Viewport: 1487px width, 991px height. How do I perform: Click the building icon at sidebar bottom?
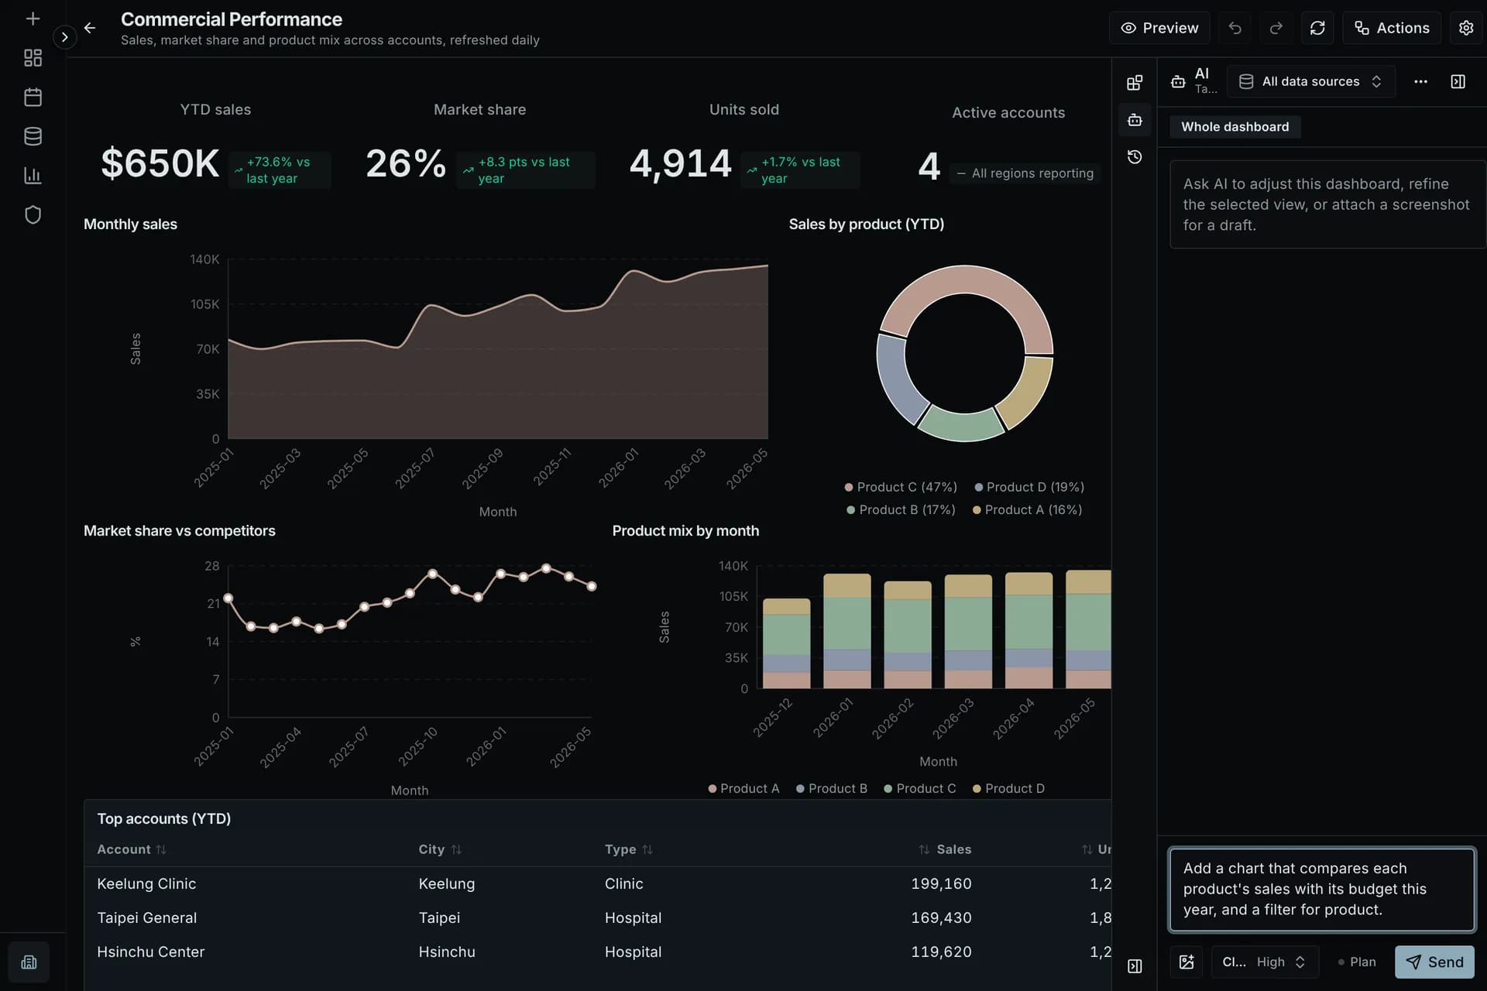tap(29, 962)
